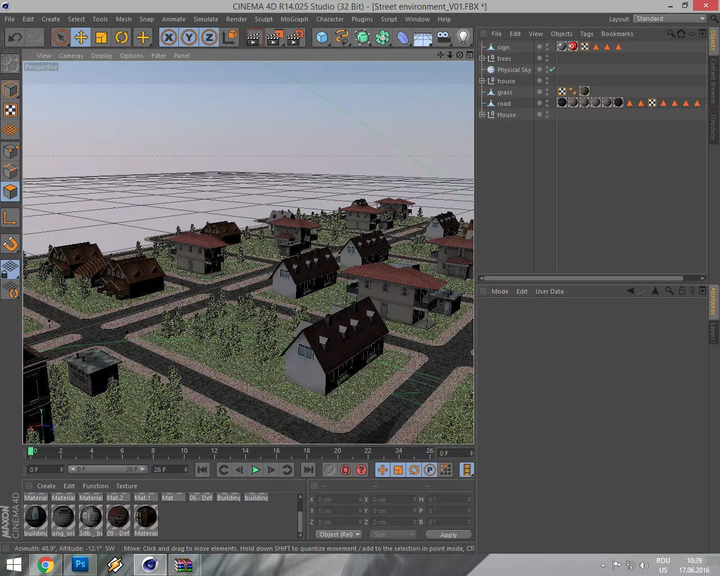
Task: Add a camera object
Action: [443, 38]
